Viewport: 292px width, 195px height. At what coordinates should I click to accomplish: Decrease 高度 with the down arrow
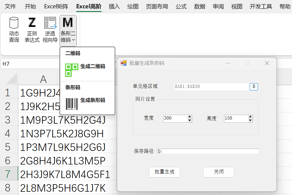250,120
